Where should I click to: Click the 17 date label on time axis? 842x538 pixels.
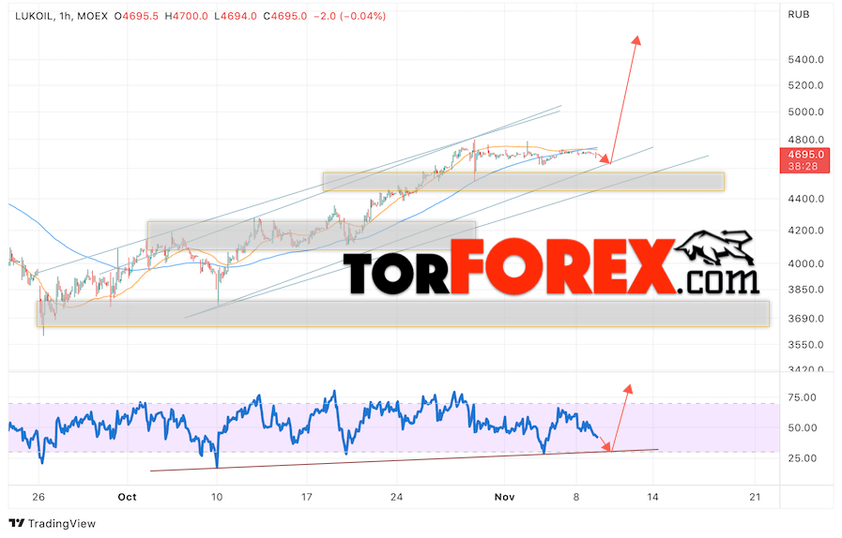(306, 498)
